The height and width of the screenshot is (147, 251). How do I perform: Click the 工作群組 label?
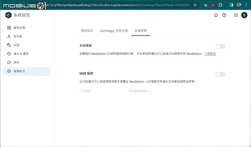tap(86, 91)
